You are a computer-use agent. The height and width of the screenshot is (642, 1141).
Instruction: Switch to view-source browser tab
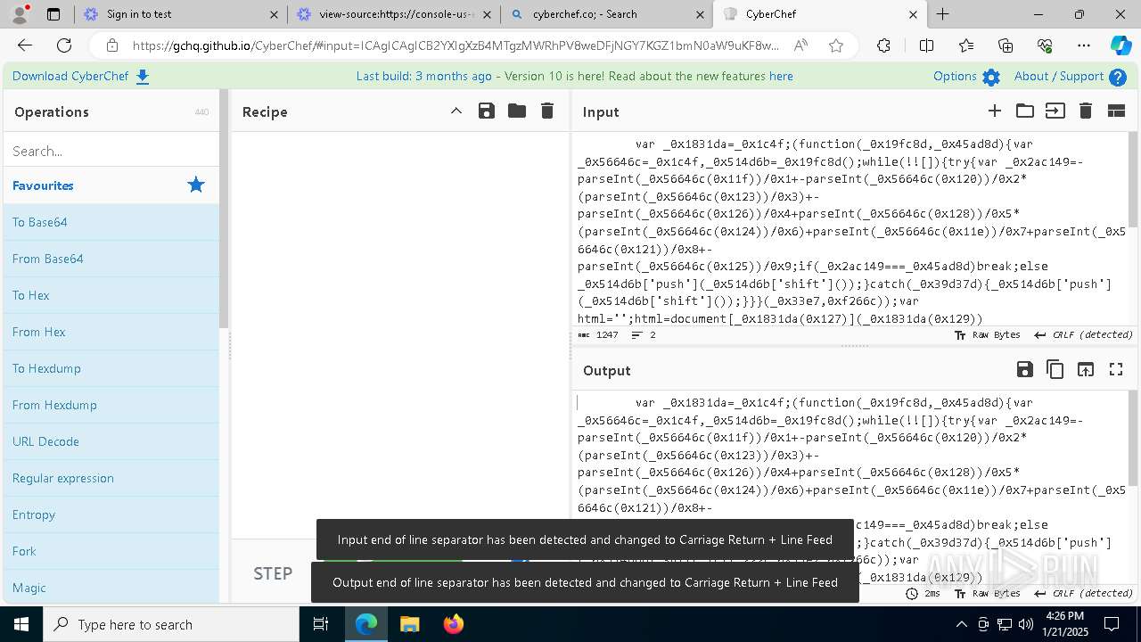pos(394,14)
